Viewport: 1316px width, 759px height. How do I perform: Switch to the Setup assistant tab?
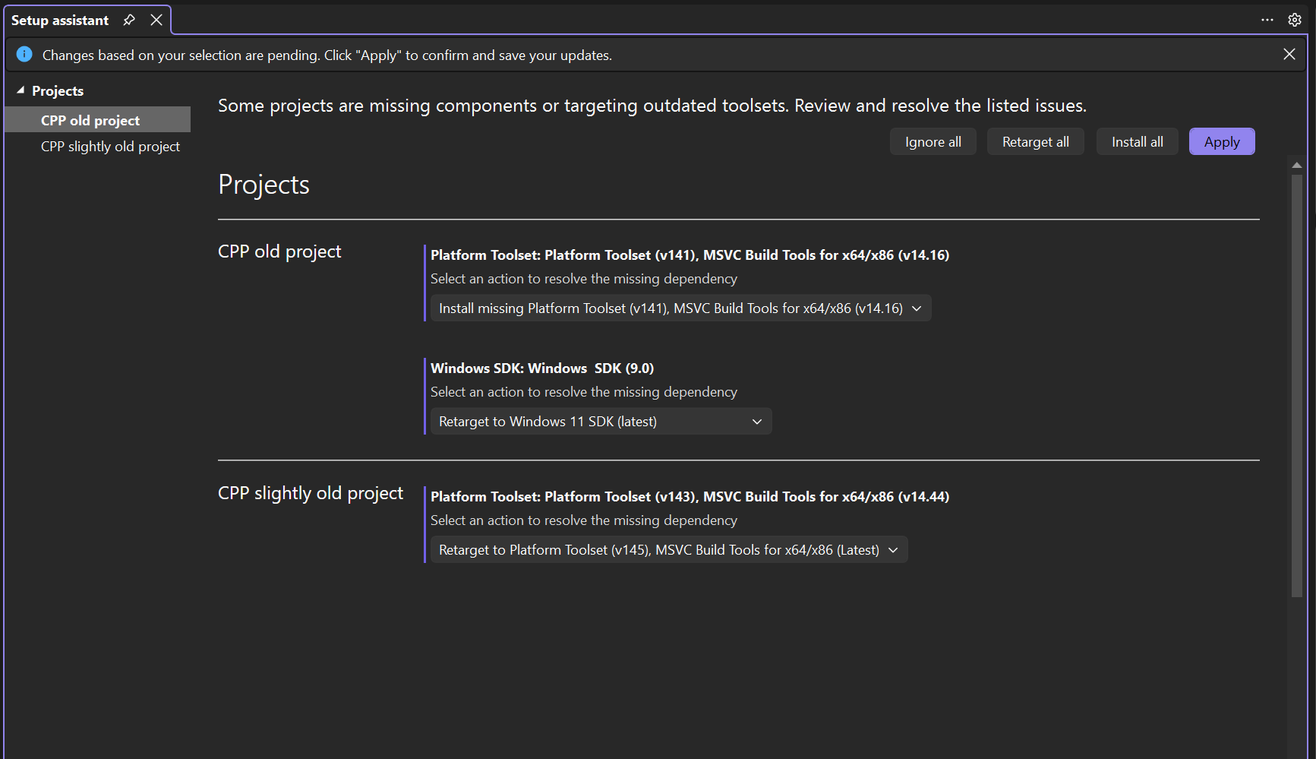click(x=59, y=20)
